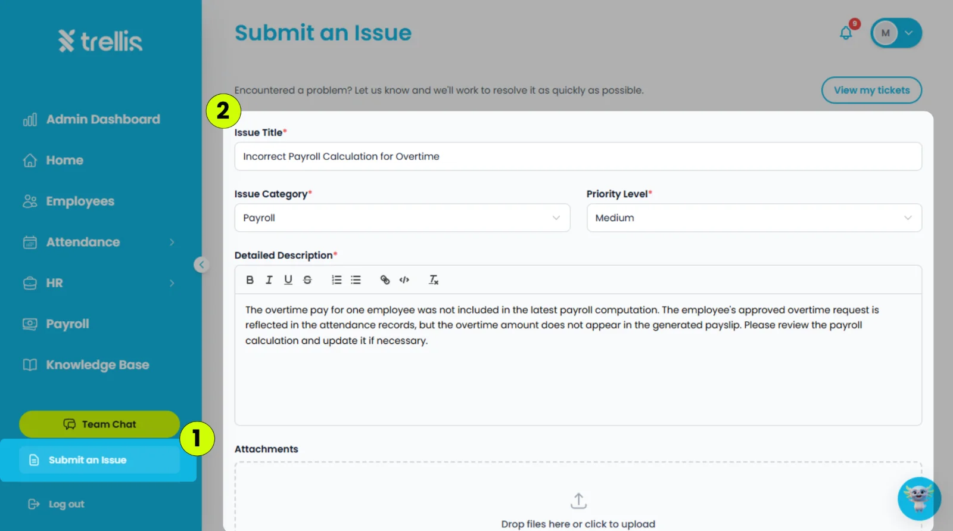Screen dimensions: 953x531
Task: Open Team Chat
Action: pyautogui.click(x=99, y=424)
